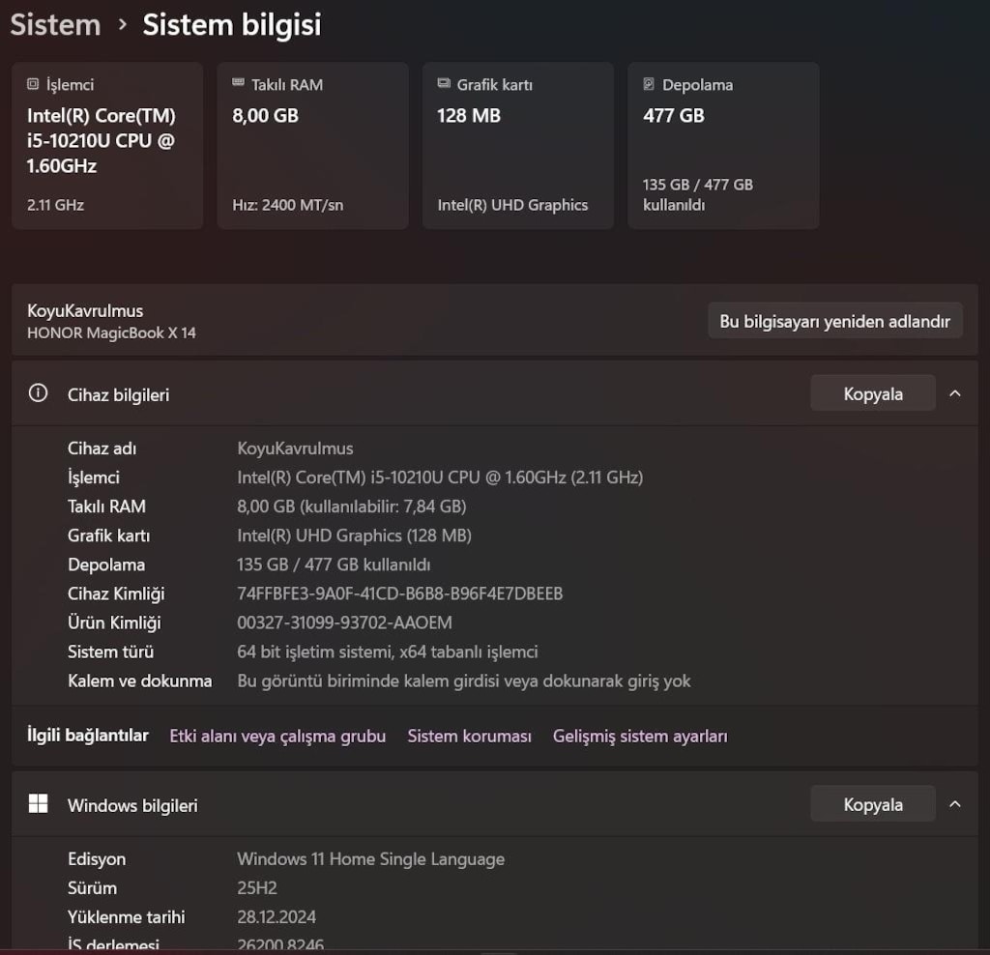
Task: Click the RAM module icon beside Takılı RAM
Action: click(x=238, y=83)
